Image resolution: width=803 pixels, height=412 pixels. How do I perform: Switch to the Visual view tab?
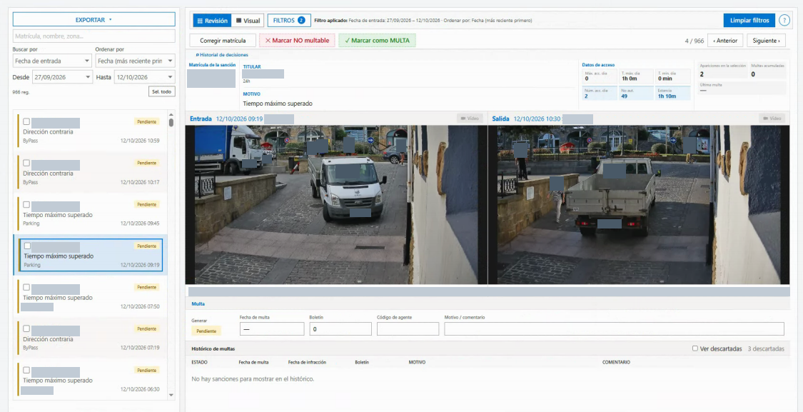[x=248, y=21]
